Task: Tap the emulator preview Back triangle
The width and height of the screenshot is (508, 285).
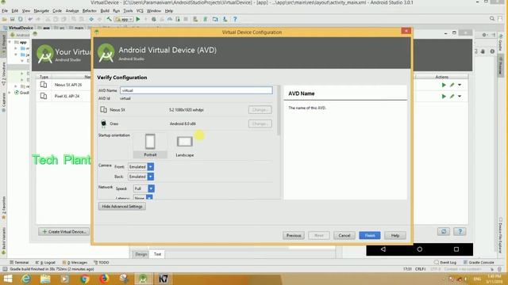Action: 383,249
